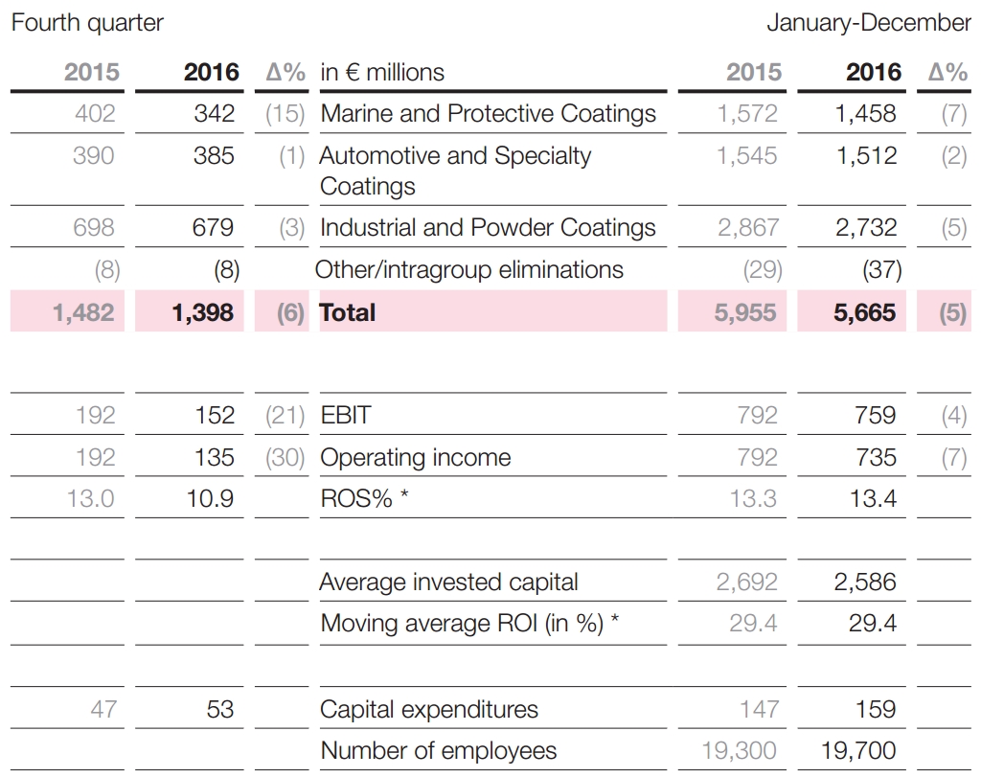Select the "Marine and Protective Coatings" row label

pyautogui.click(x=488, y=114)
